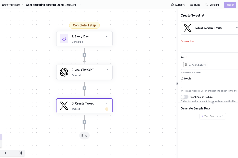
Task: Click the Test Step button
Action: pyautogui.click(x=213, y=116)
